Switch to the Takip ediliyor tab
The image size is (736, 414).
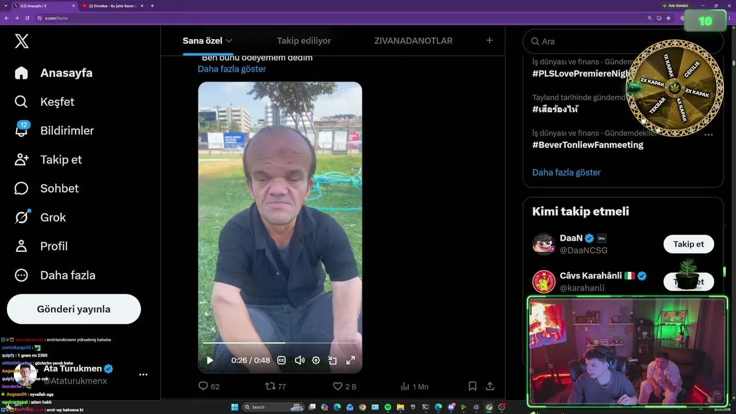[x=304, y=41]
